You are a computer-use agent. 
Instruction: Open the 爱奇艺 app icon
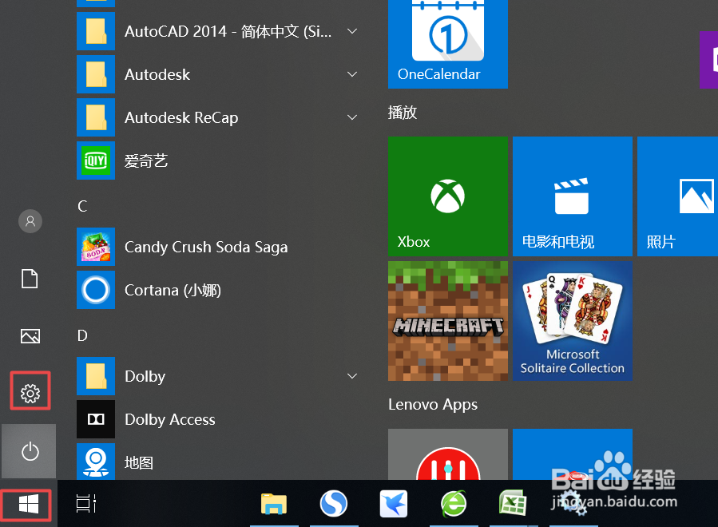click(x=96, y=160)
